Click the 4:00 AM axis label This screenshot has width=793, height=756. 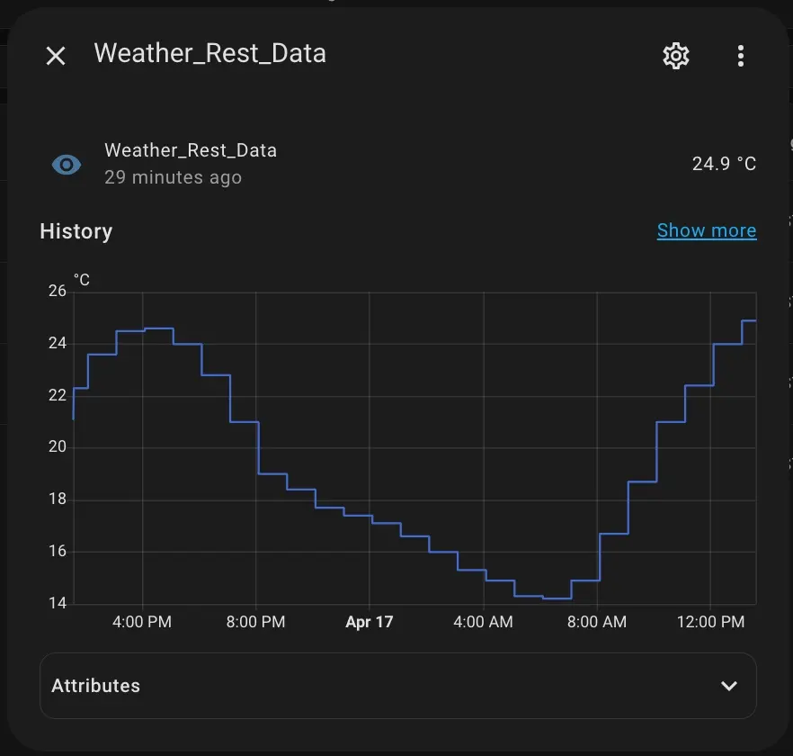click(x=483, y=622)
